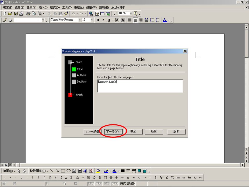249x187 pixels.
Task: Align text left
Action: (x=130, y=20)
